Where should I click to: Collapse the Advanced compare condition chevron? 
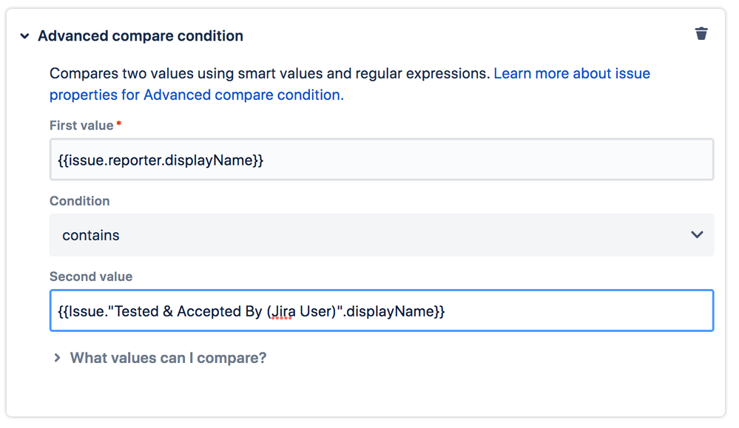click(24, 35)
